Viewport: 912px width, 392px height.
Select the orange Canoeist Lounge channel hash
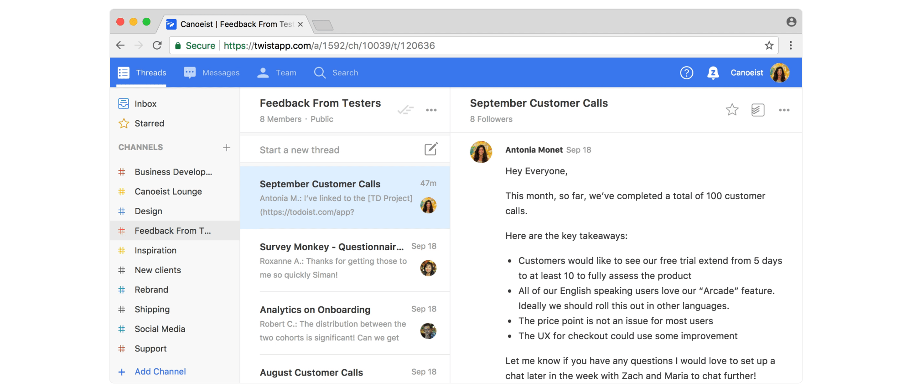(122, 192)
